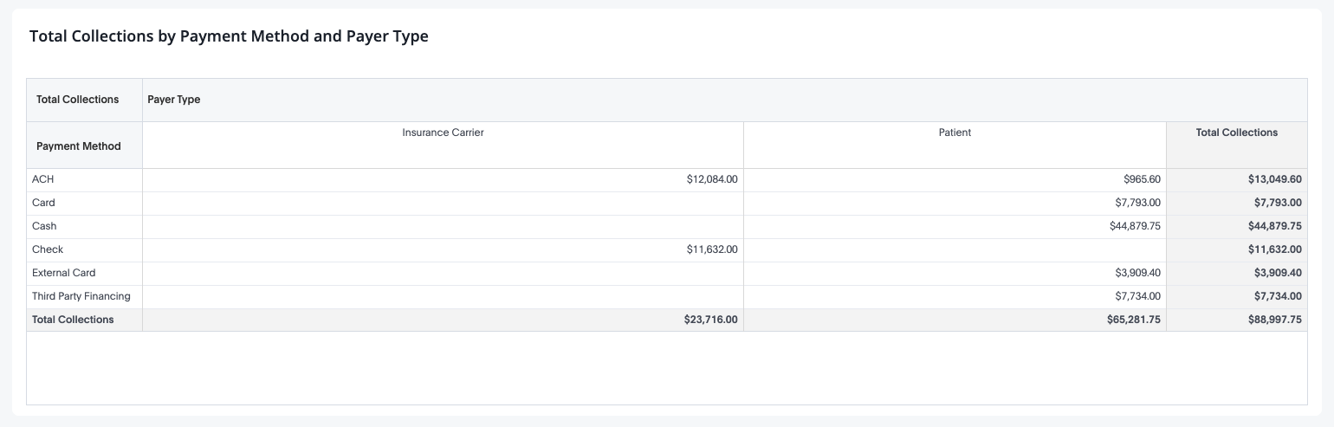Screen dimensions: 1334x427
Task: Select Third Party Financing Patient value $7,734.00
Action: pyautogui.click(x=1138, y=296)
